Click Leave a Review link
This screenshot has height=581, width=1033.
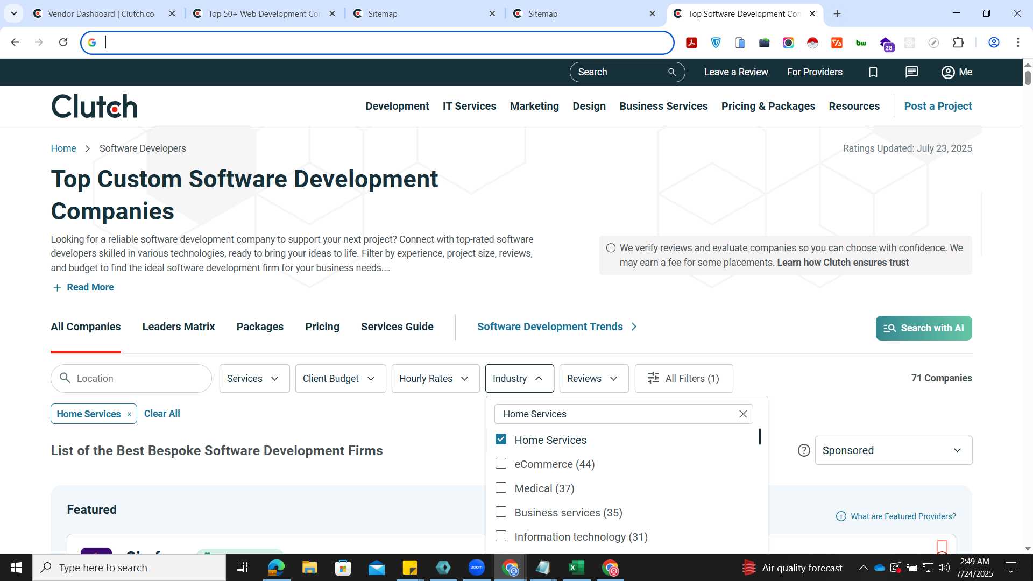pyautogui.click(x=736, y=72)
